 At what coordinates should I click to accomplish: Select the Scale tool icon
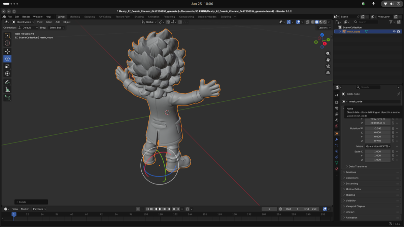[7, 66]
